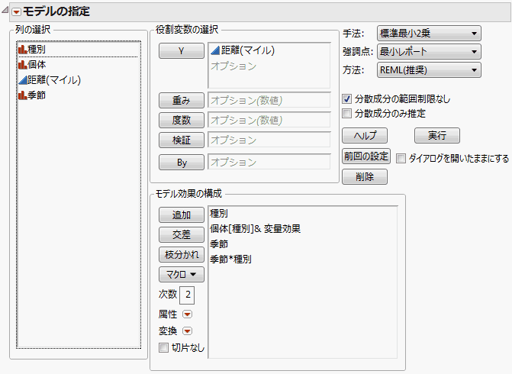
Task: Click the 次数 degree input field
Action: (188, 294)
